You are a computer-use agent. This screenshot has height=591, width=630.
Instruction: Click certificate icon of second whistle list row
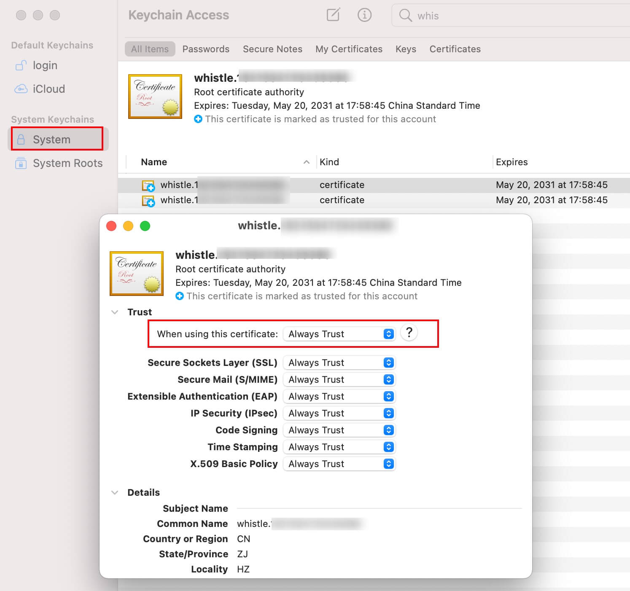148,200
